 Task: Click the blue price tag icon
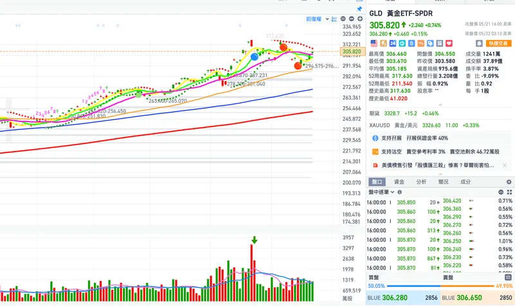[x=430, y=43]
